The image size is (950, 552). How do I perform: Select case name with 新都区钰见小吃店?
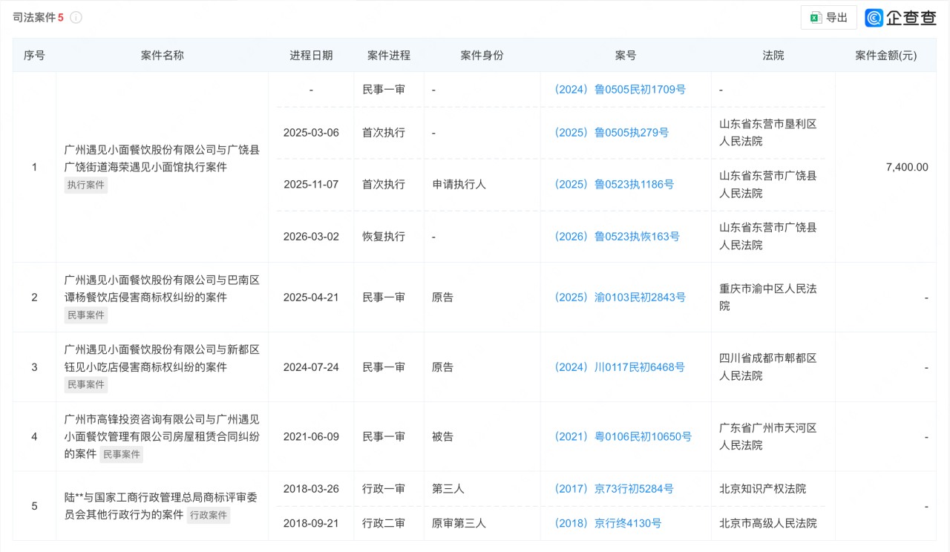[x=162, y=358]
